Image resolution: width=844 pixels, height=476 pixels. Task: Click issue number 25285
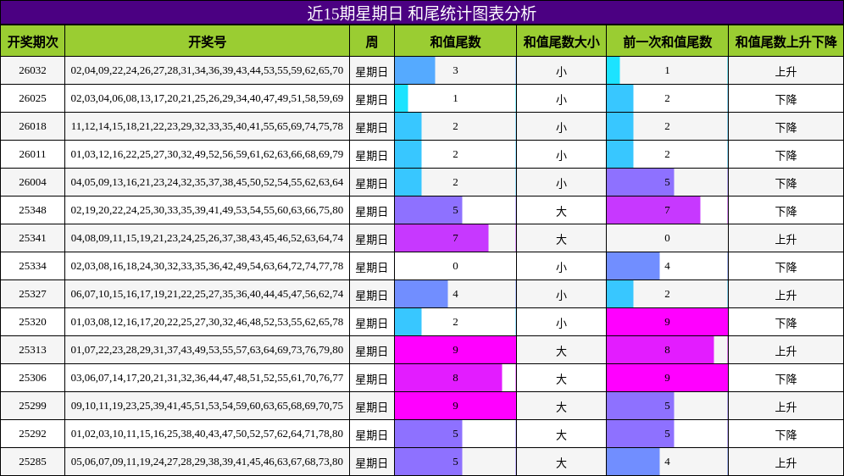pyautogui.click(x=32, y=462)
